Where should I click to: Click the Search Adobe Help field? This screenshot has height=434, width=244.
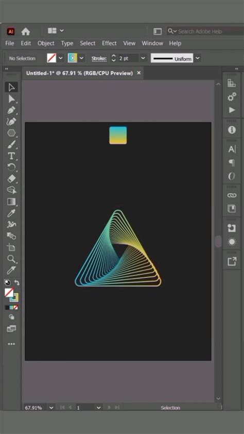pos(205,31)
